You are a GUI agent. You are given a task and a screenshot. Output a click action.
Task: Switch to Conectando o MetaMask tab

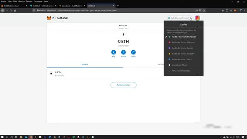(x=72, y=6)
